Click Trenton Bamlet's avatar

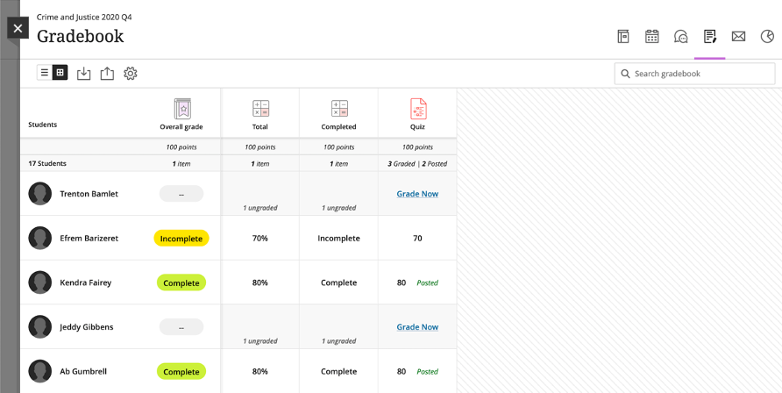coord(40,194)
